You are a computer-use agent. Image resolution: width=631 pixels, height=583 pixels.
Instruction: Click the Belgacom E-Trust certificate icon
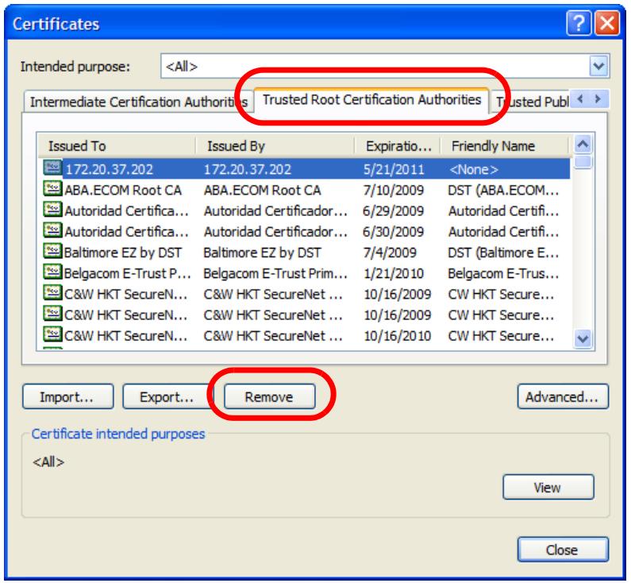pyautogui.click(x=52, y=272)
